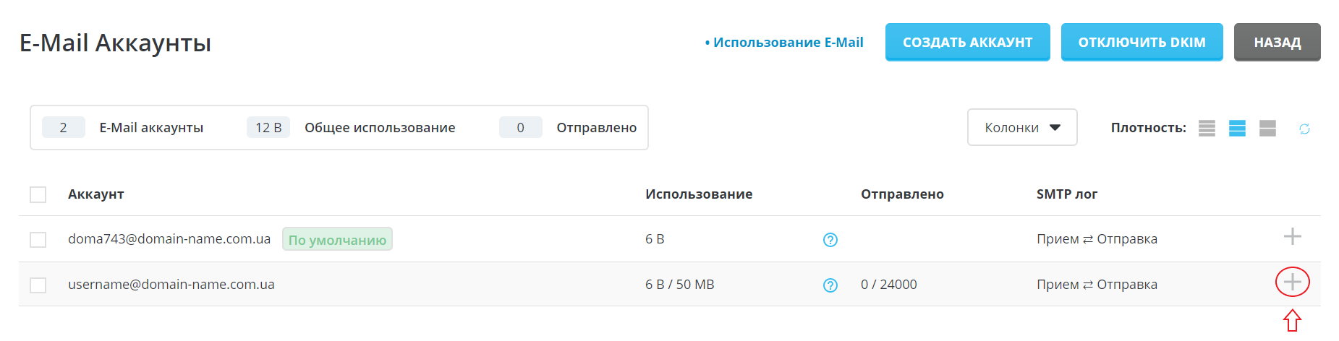
Task: Click help icon in username row
Action: (x=830, y=285)
